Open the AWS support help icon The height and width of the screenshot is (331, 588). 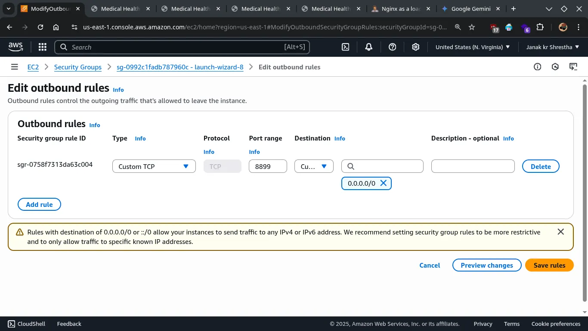point(392,47)
